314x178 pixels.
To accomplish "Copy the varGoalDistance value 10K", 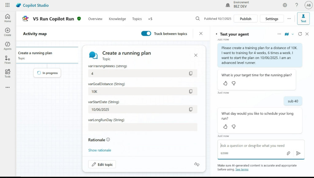I will pos(191,91).
